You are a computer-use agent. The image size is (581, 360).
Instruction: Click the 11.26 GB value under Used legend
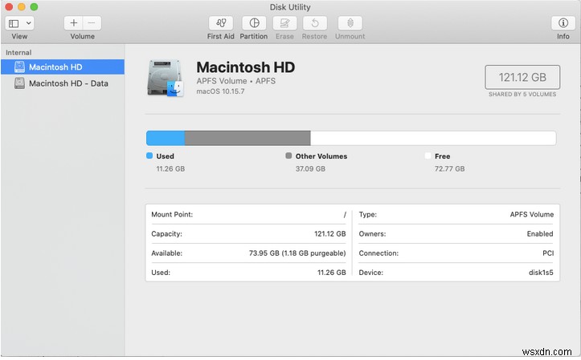170,168
